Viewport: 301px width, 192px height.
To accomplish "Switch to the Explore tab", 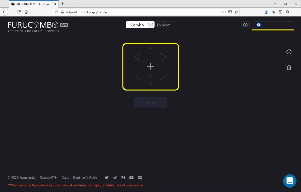I will point(164,25).
